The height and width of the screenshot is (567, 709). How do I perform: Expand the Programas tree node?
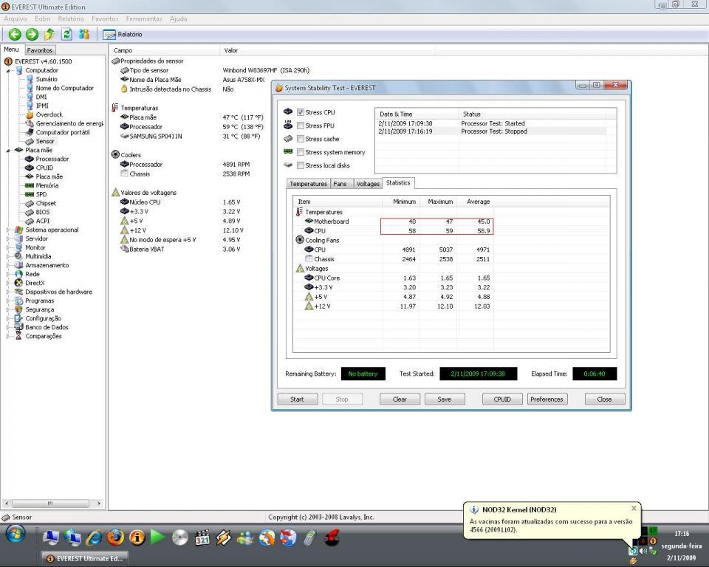click(x=7, y=300)
